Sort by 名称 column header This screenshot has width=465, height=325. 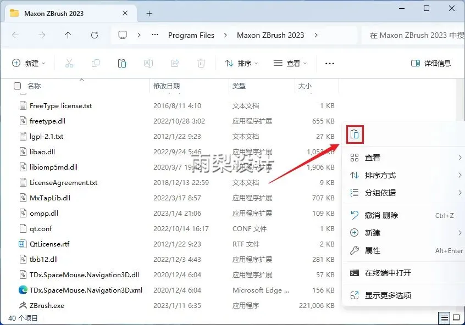(34, 86)
